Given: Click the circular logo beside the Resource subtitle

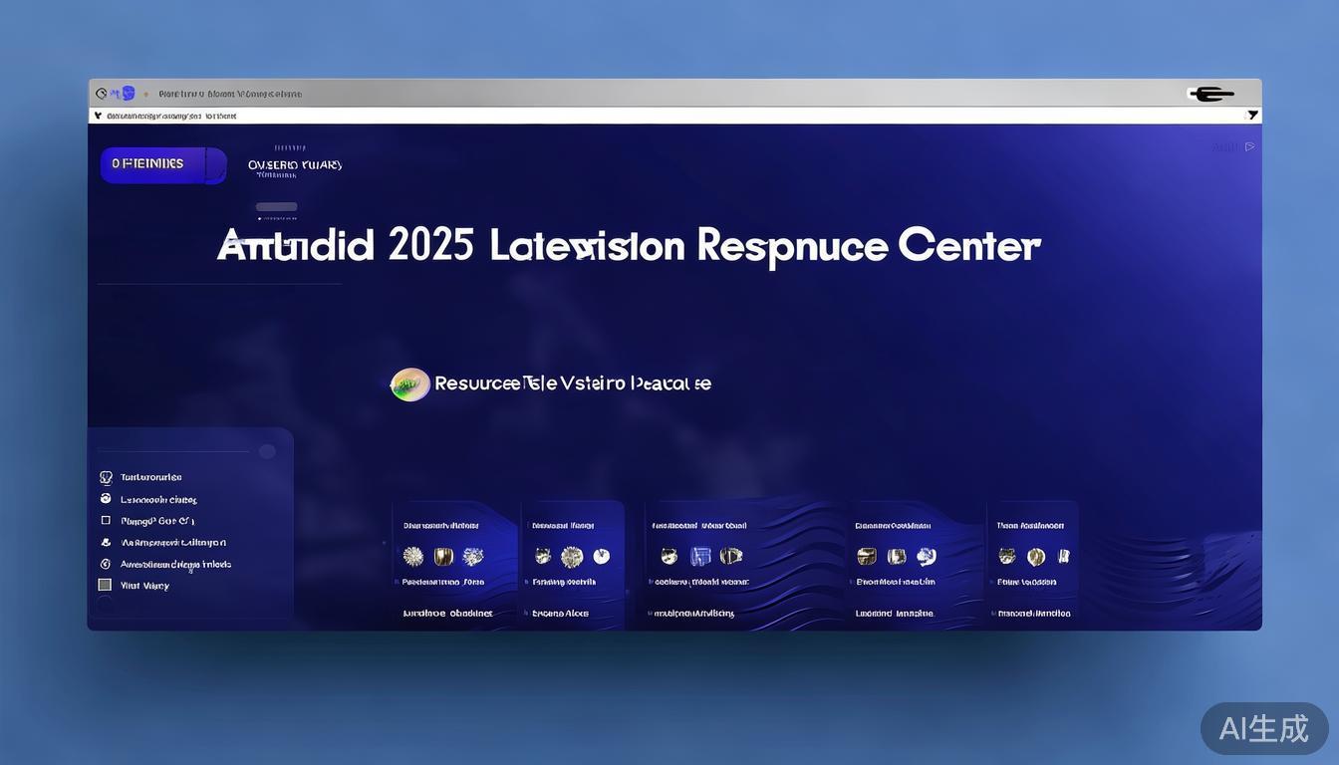Looking at the screenshot, I should (x=409, y=383).
